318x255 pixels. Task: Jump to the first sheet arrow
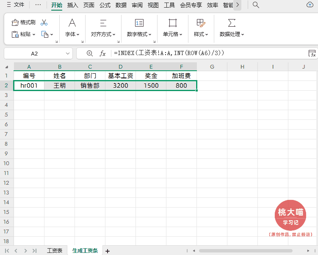tap(7, 251)
